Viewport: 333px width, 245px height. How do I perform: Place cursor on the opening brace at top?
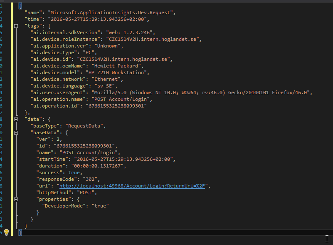[x=20, y=6]
